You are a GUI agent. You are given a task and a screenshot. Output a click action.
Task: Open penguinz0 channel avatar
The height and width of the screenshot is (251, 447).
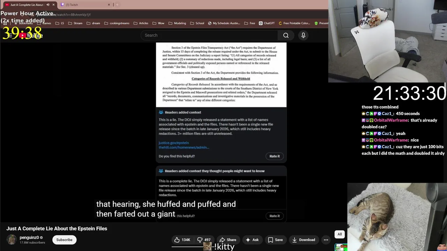coord(12,240)
